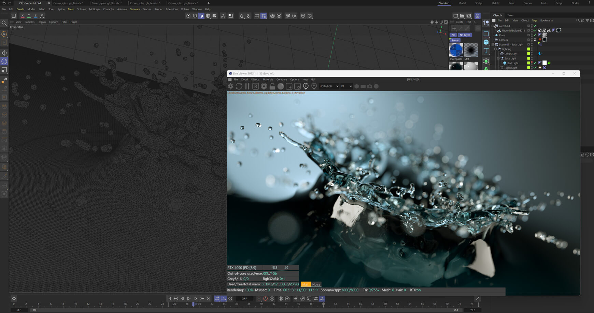Click Autokeying A button in timeline

(x=265, y=299)
